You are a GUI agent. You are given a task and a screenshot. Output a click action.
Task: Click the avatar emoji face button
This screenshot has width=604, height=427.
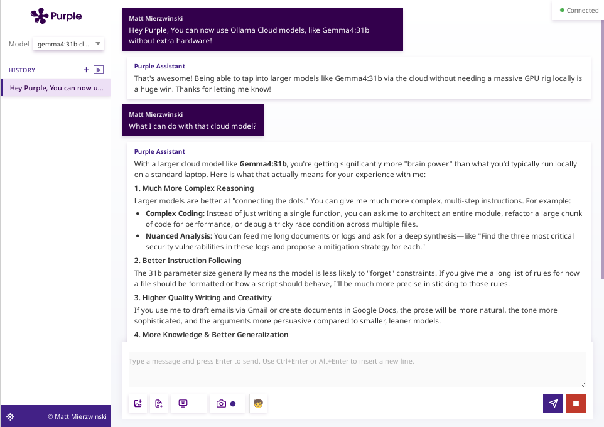(258, 404)
